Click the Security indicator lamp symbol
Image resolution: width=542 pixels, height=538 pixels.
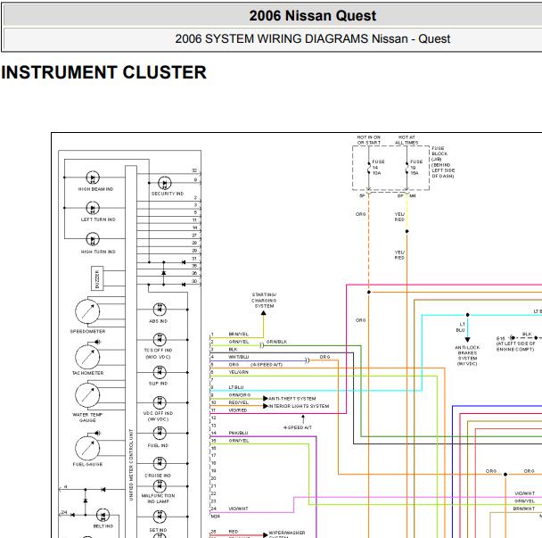(165, 183)
